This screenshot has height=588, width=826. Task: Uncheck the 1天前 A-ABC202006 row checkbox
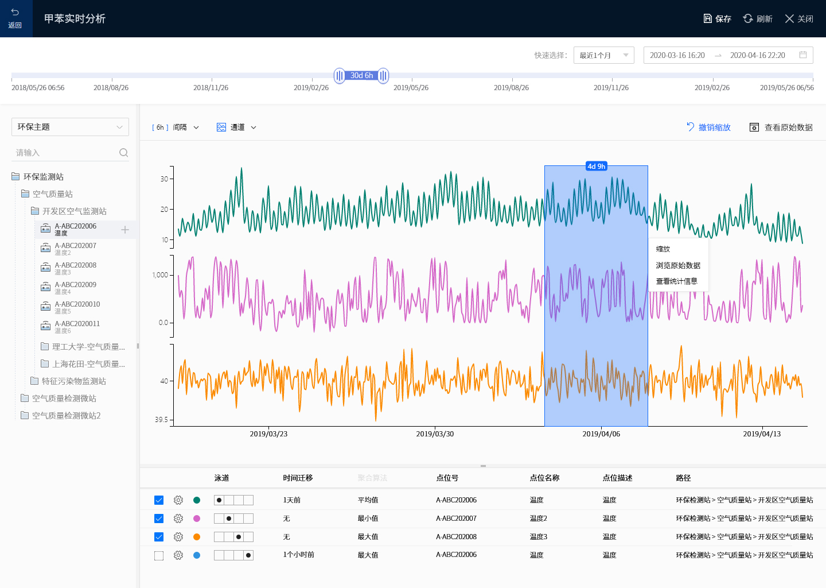[159, 500]
